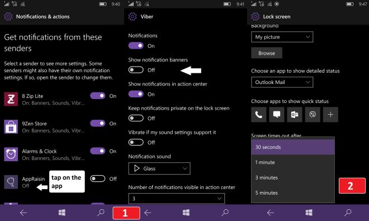
Task: Open the Alarms & Clock app icon
Action: coord(11,154)
